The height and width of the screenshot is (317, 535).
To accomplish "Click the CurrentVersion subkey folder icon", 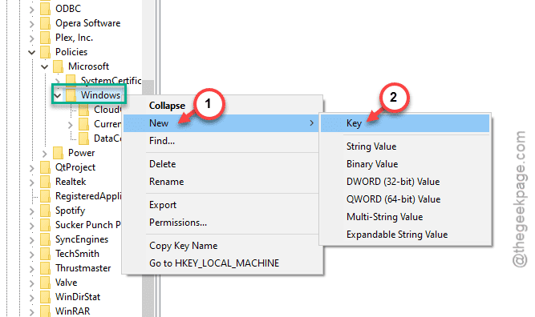I will coord(84,124).
